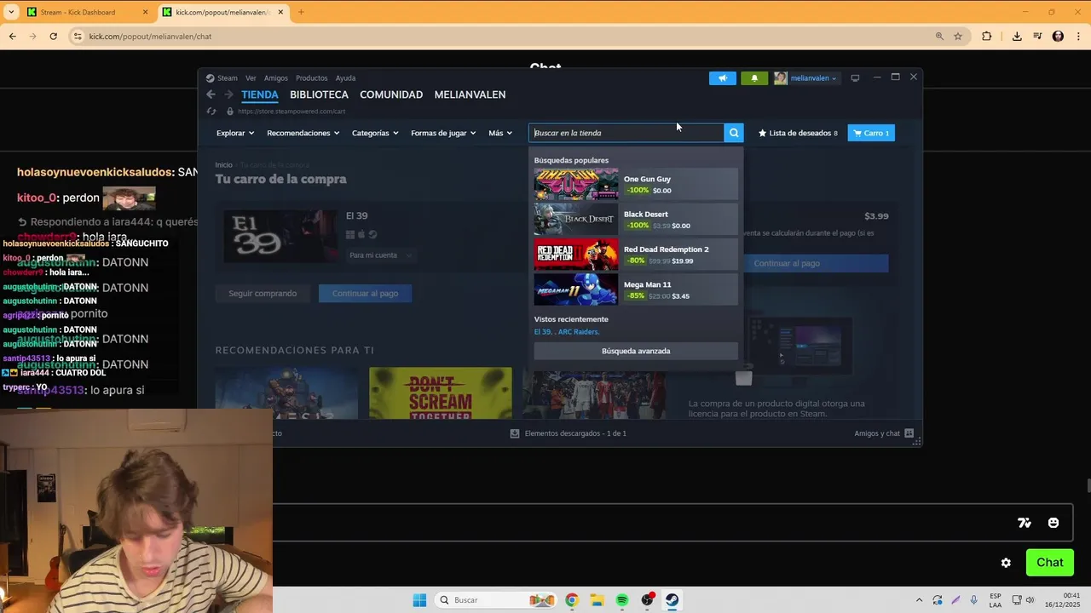The width and height of the screenshot is (1091, 613).
Task: Click Inicio breadcrumb link
Action: (223, 165)
